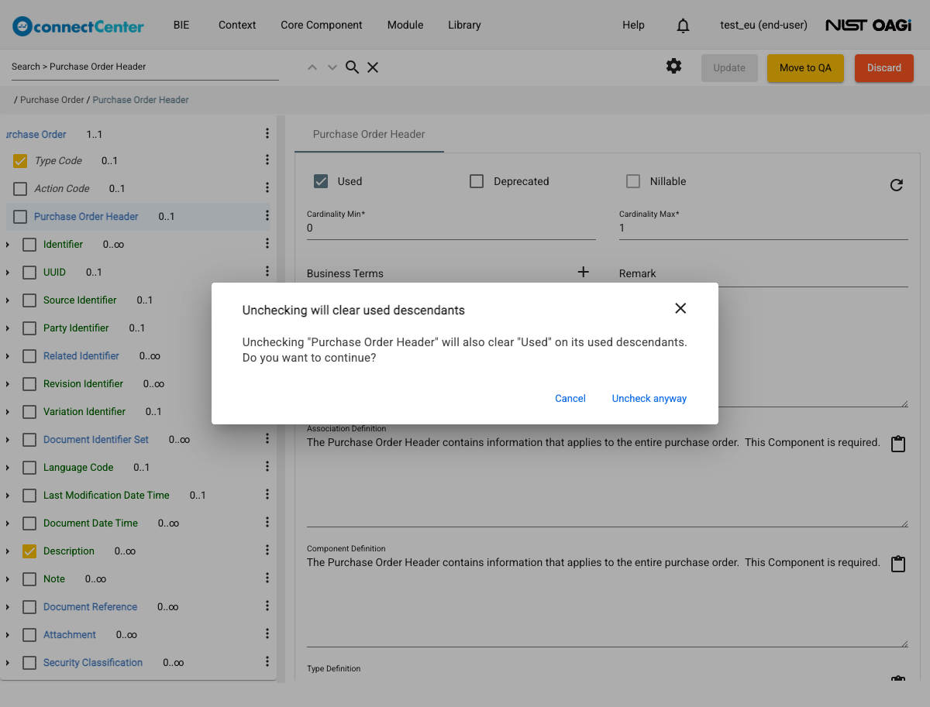Expand the Party Identifier node

tap(8, 328)
